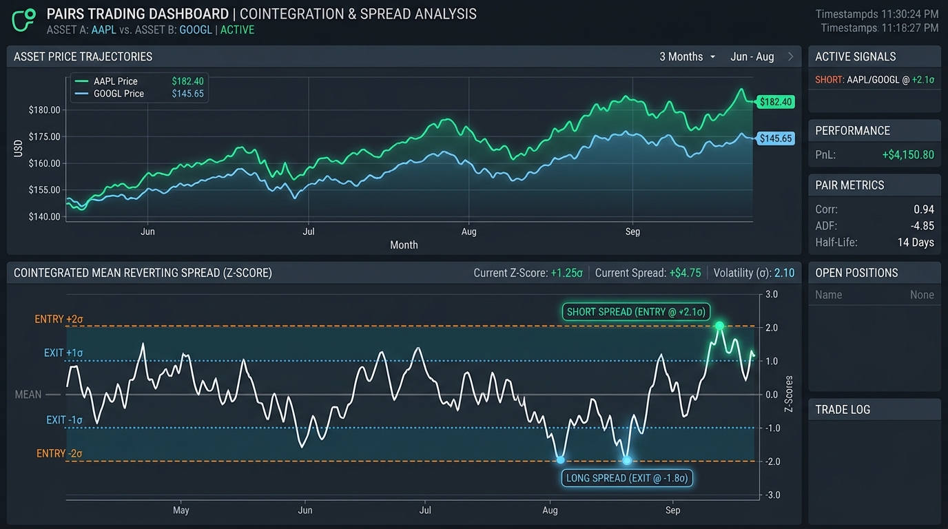Click the PnL value +$4,150.80
This screenshot has width=948, height=529.
[x=908, y=154]
